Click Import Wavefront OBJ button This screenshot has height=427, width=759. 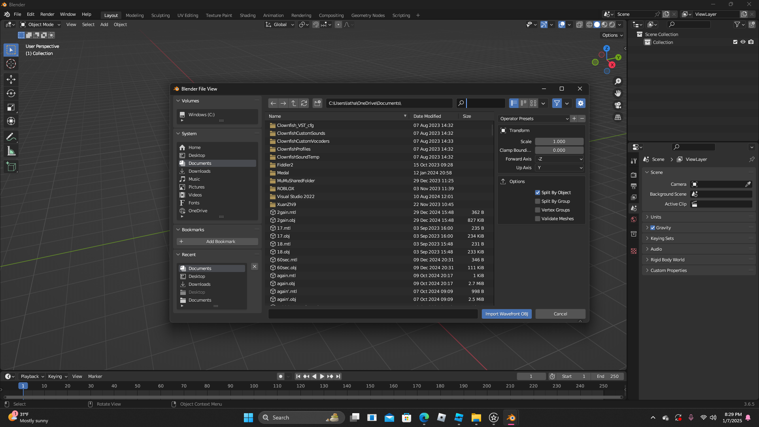pyautogui.click(x=506, y=314)
